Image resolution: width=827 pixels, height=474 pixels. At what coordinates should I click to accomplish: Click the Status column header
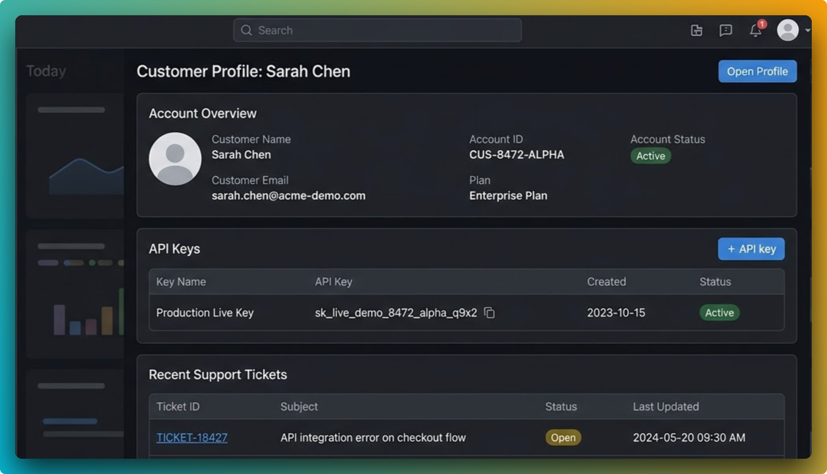[x=715, y=282]
